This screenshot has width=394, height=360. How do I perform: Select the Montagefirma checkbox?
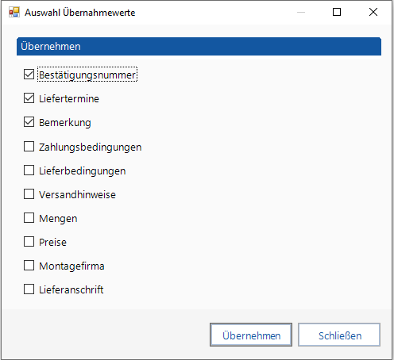tap(29, 266)
